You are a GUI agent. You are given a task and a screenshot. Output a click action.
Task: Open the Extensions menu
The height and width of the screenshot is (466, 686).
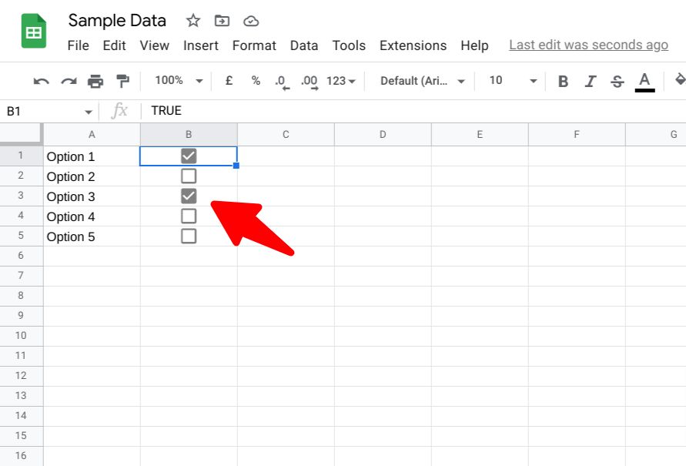413,45
